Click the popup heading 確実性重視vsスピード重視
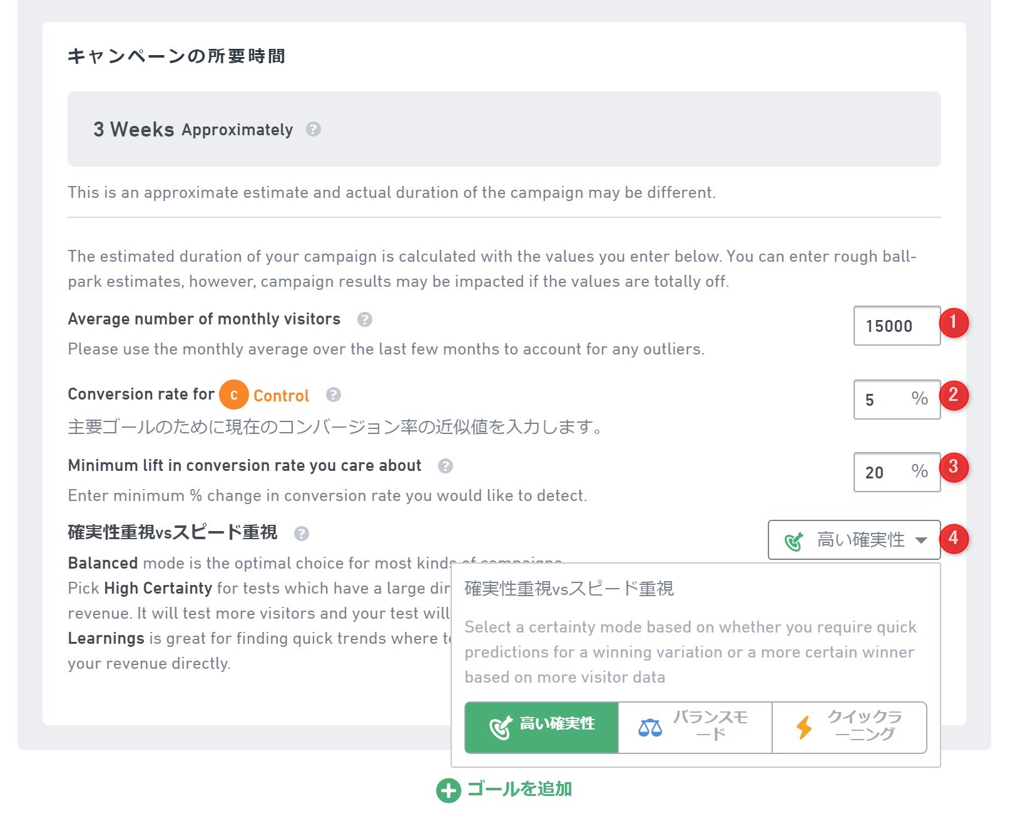 (569, 589)
